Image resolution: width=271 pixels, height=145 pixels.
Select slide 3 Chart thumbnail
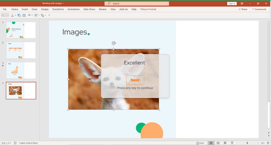pos(21,70)
